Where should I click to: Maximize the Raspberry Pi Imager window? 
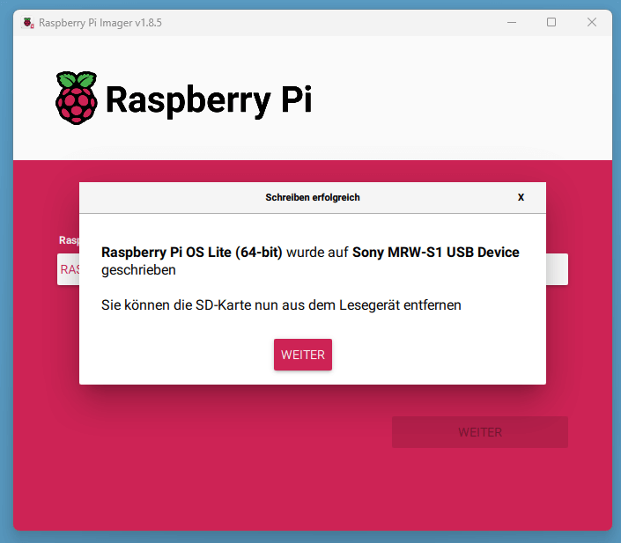[551, 22]
